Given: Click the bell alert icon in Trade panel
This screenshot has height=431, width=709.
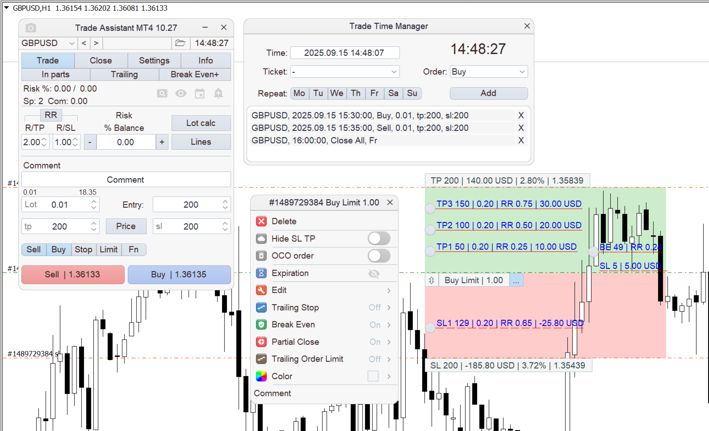Looking at the screenshot, I should [218, 93].
